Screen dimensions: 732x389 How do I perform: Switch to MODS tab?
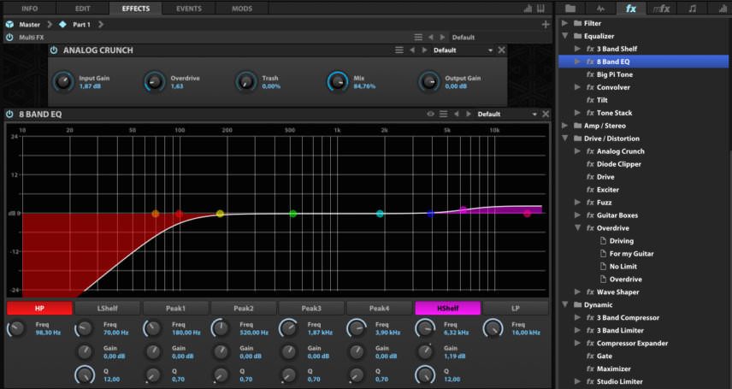242,9
